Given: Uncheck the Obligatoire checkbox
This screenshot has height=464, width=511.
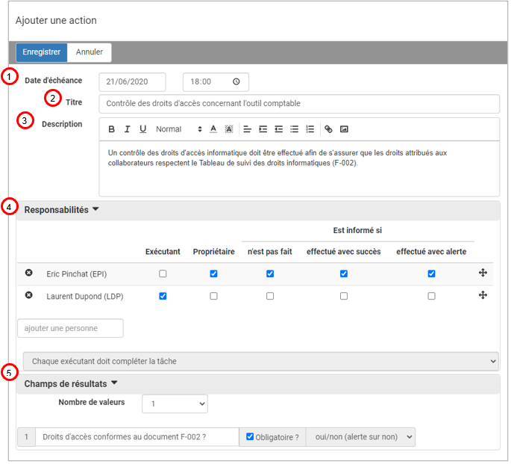Looking at the screenshot, I should tap(249, 437).
